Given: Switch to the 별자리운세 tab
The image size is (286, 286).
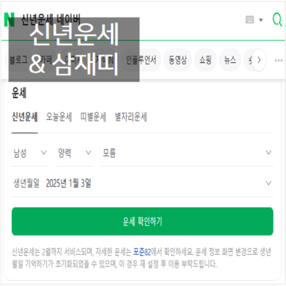Looking at the screenshot, I should (131, 117).
